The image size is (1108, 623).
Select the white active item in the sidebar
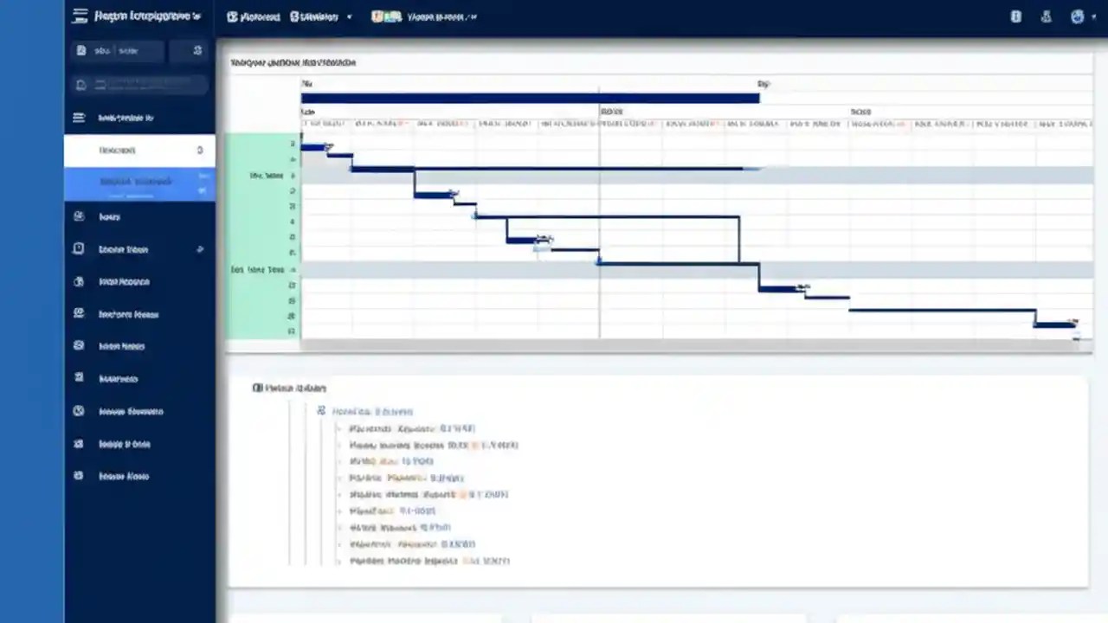tap(138, 149)
